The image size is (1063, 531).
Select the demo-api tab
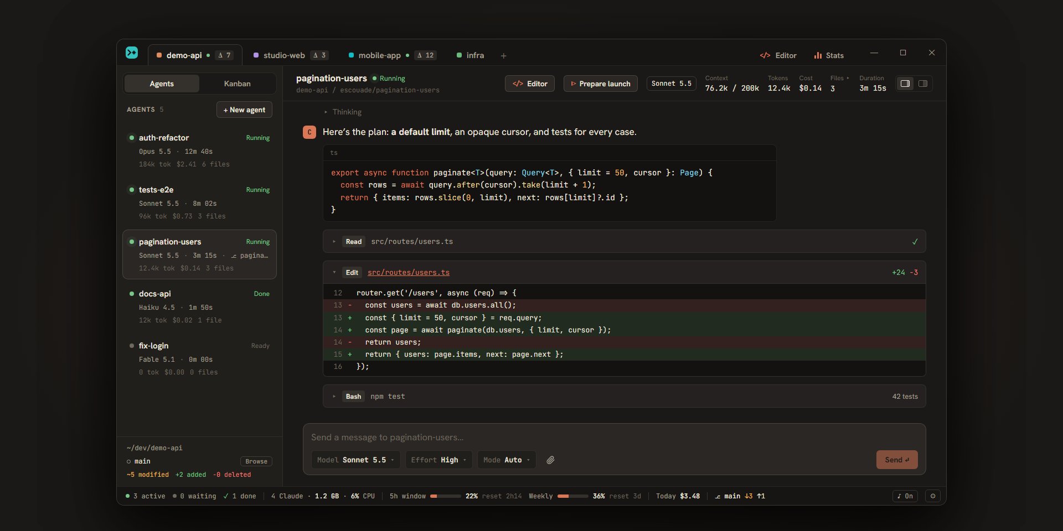(x=195, y=55)
